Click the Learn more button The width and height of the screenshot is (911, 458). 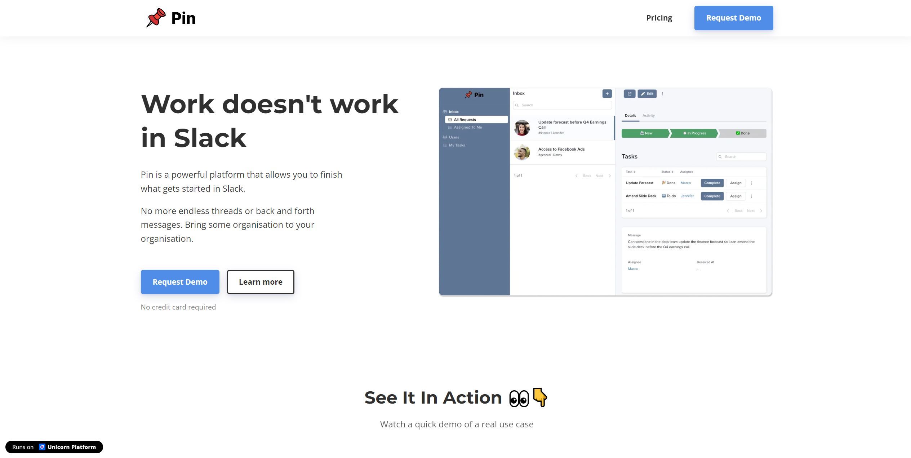coord(261,281)
